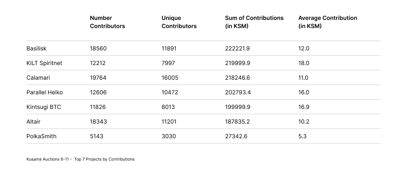Select Parallel Heiko's sum 202793.4
The width and height of the screenshot is (407, 174).
point(238,92)
